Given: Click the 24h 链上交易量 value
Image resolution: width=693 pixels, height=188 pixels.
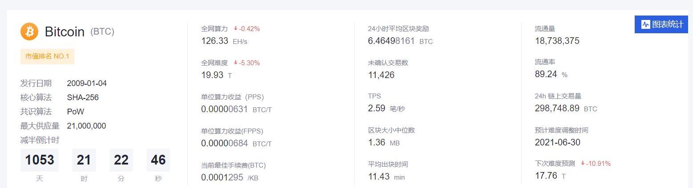Looking at the screenshot, I should point(557,109).
